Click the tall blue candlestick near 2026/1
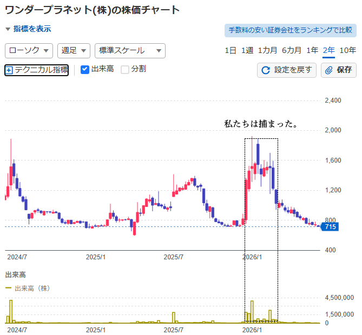The height and width of the screenshot is (335, 362). 258,154
